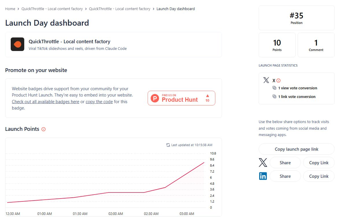Click the 'Viral TikTok slideshows and reels' tagline
Image resolution: width=339 pixels, height=221 pixels.
(78, 48)
